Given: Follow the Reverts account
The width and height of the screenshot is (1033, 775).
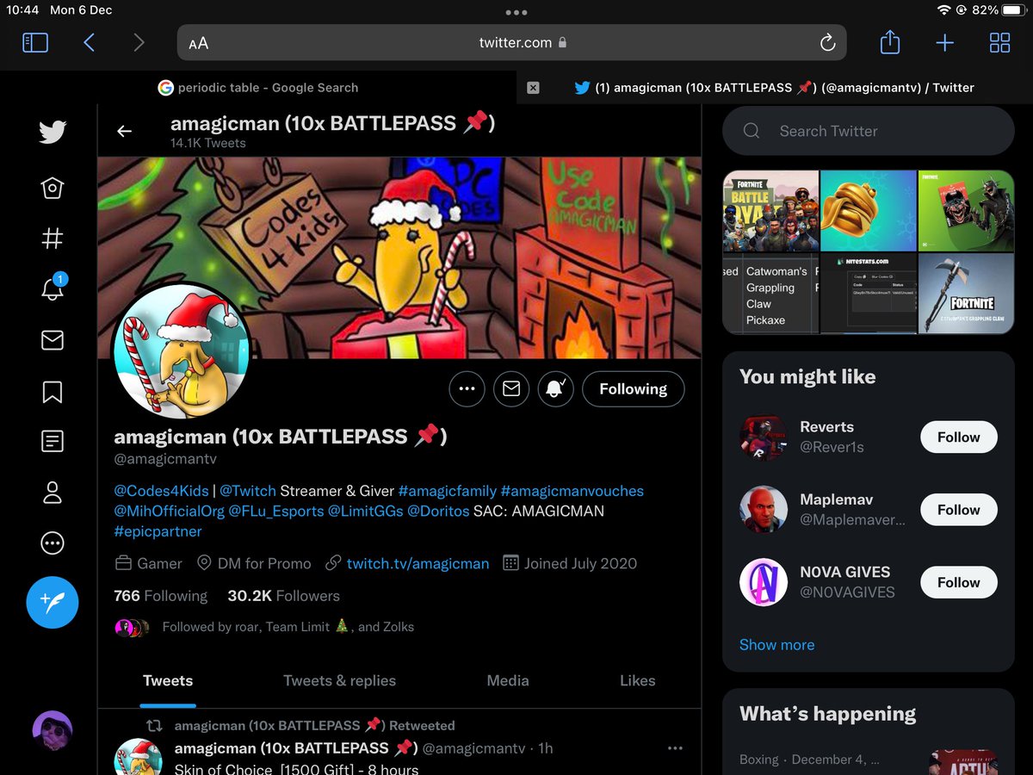Looking at the screenshot, I should pos(959,437).
